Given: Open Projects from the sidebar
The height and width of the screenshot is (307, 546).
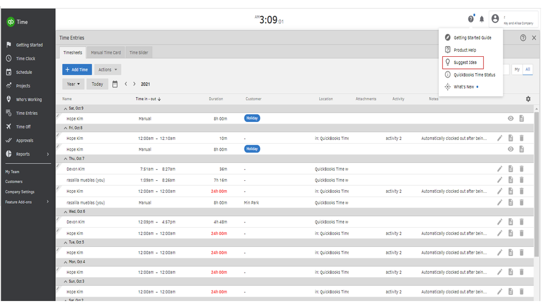Looking at the screenshot, I should coord(18,86).
